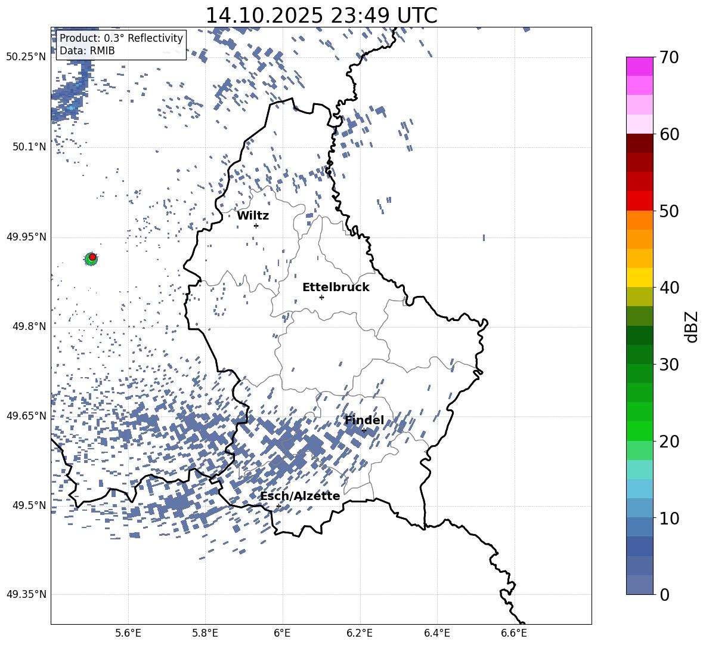Screen dimensions: 706x645
Task: Click the Findel city label
Action: (364, 420)
